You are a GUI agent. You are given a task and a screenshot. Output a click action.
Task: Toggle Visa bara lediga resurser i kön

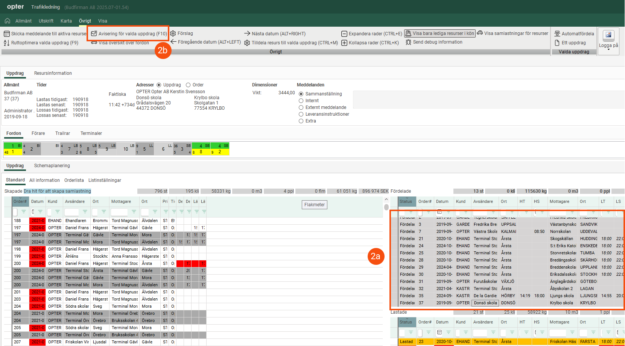(x=440, y=33)
